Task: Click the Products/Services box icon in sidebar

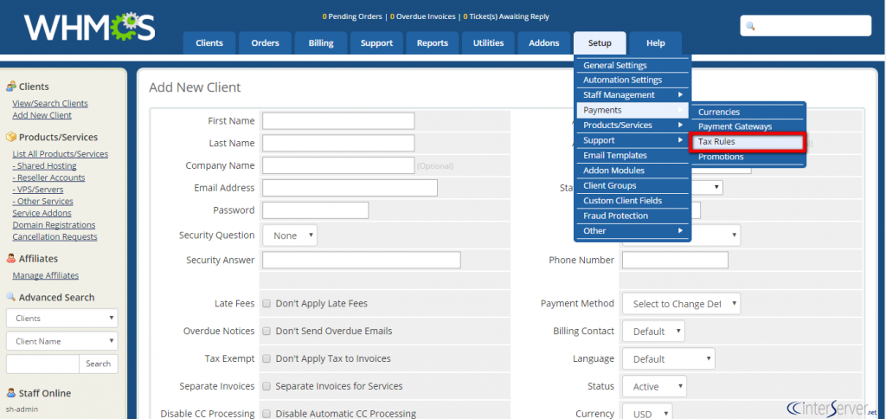Action: 10,137
